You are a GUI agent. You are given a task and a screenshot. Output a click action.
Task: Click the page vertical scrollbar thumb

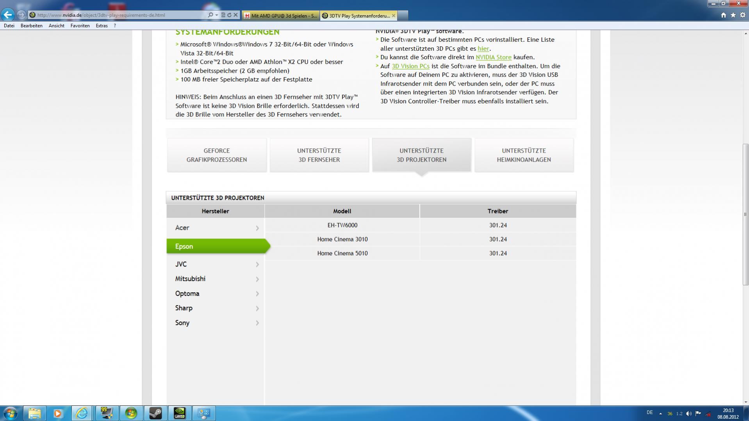pyautogui.click(x=745, y=214)
